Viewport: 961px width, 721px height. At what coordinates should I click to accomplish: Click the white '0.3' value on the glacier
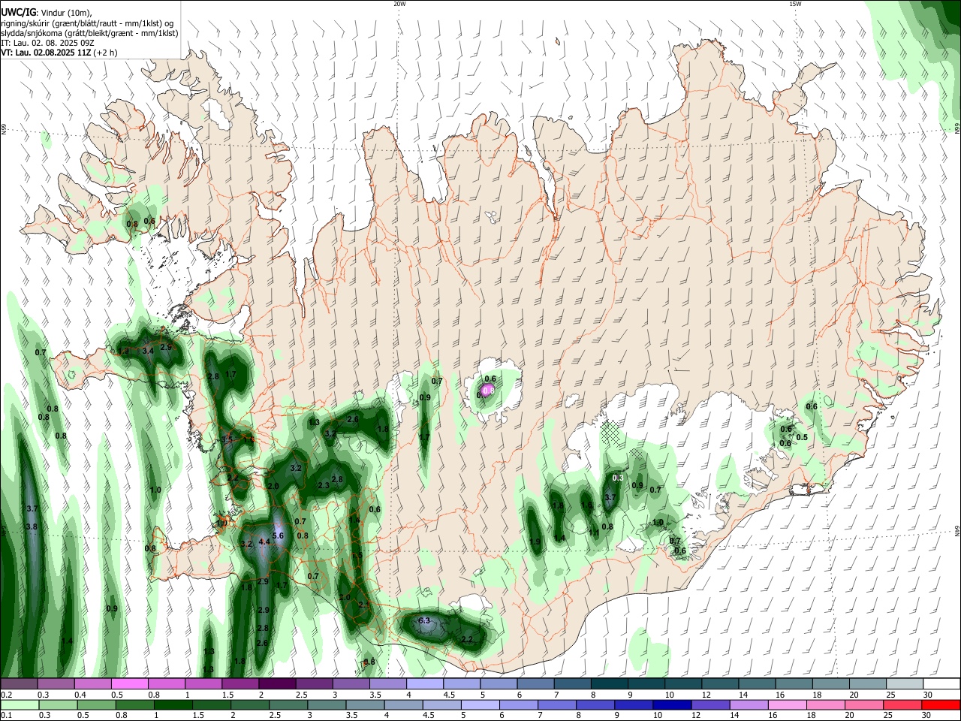tap(619, 478)
